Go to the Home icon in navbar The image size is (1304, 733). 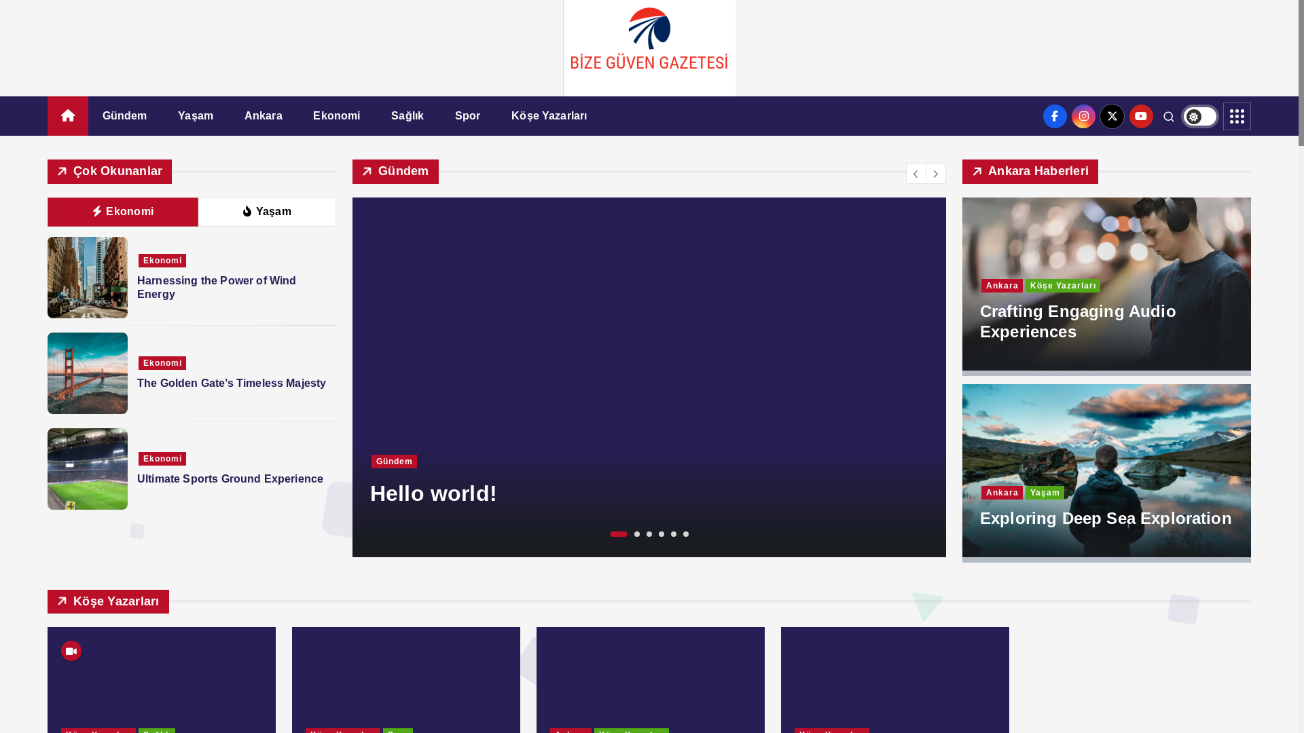click(68, 116)
